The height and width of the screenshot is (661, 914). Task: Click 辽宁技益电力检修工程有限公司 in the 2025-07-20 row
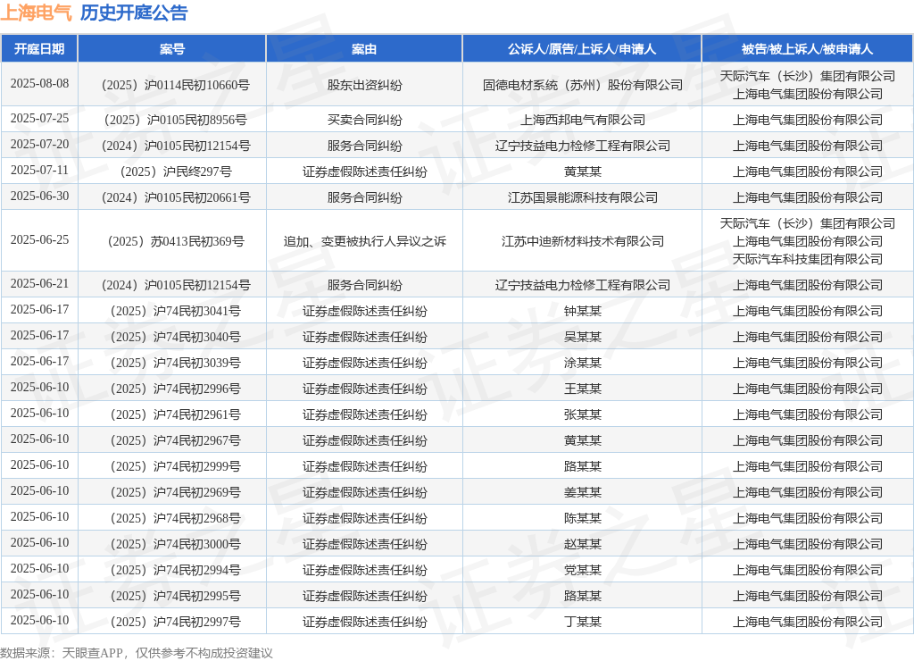(x=582, y=146)
